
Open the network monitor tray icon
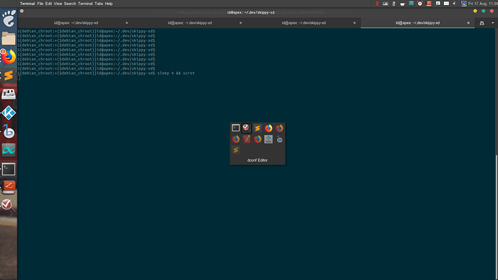point(463,4)
